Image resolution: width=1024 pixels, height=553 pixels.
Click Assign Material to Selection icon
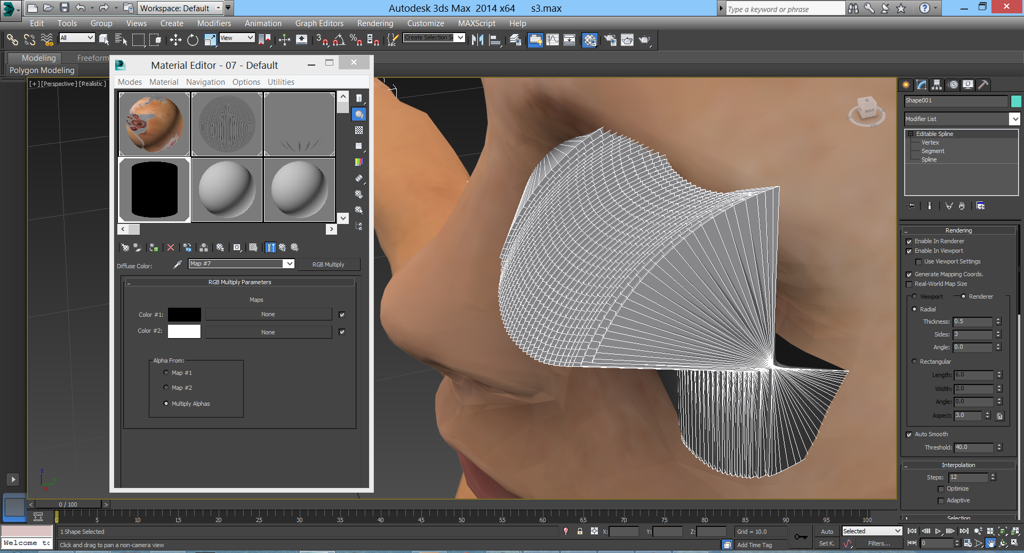click(154, 247)
